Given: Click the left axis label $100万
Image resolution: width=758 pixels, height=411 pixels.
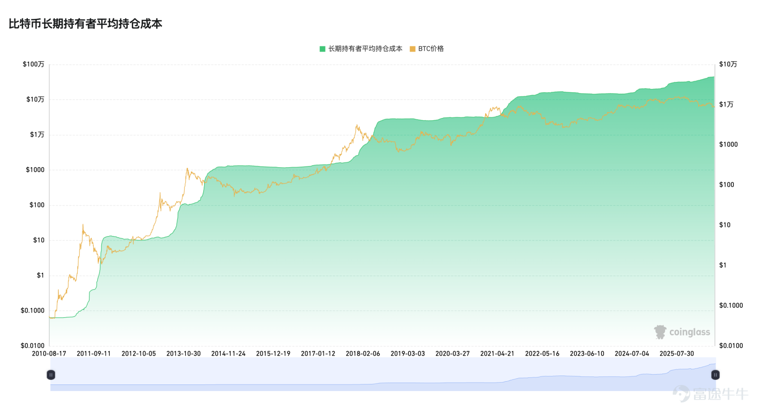Looking at the screenshot, I should pos(34,64).
